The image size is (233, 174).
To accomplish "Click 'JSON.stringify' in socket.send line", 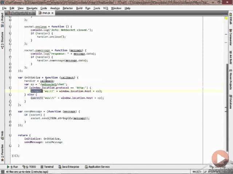I will tap(61, 119).
